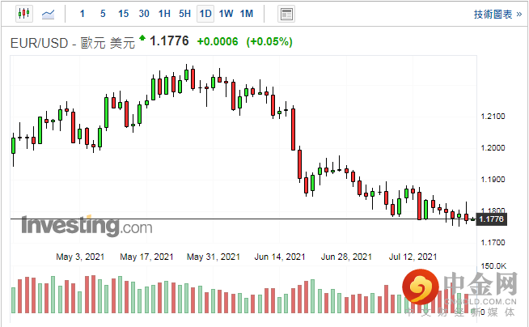Switch to line chart type
The image size is (529, 327).
point(49,14)
